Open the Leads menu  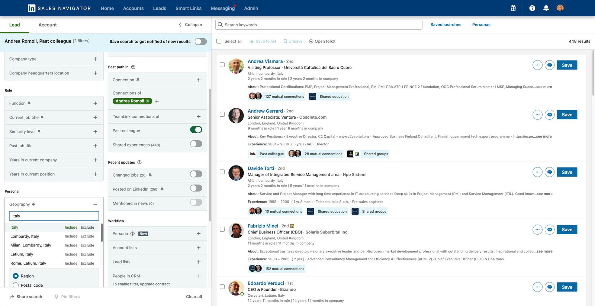160,8
